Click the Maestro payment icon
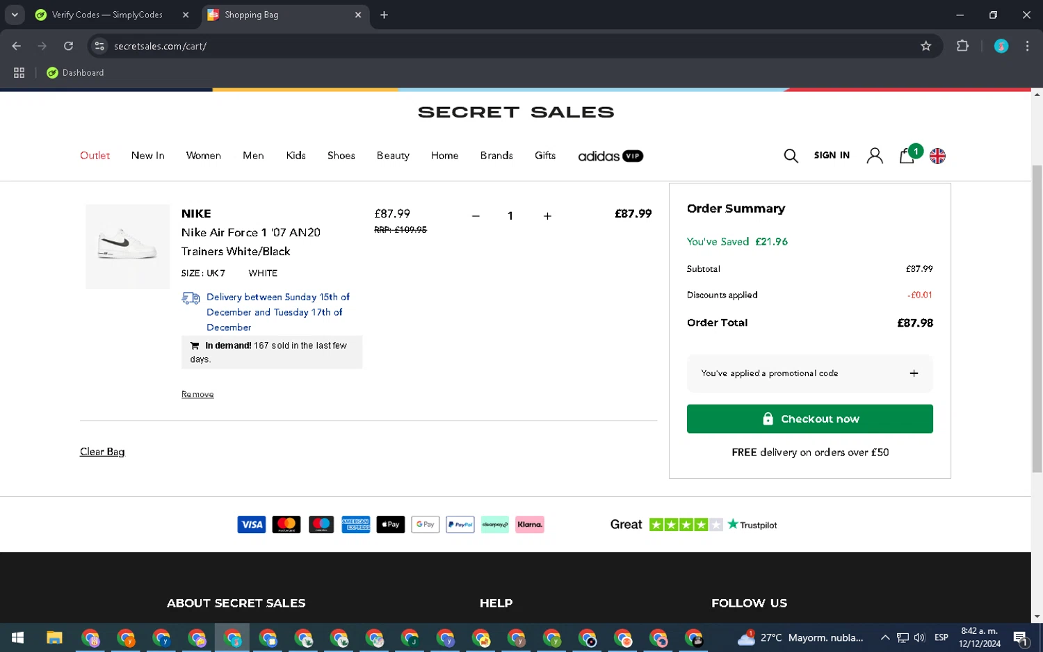Viewport: 1043px width, 652px height. point(321,525)
